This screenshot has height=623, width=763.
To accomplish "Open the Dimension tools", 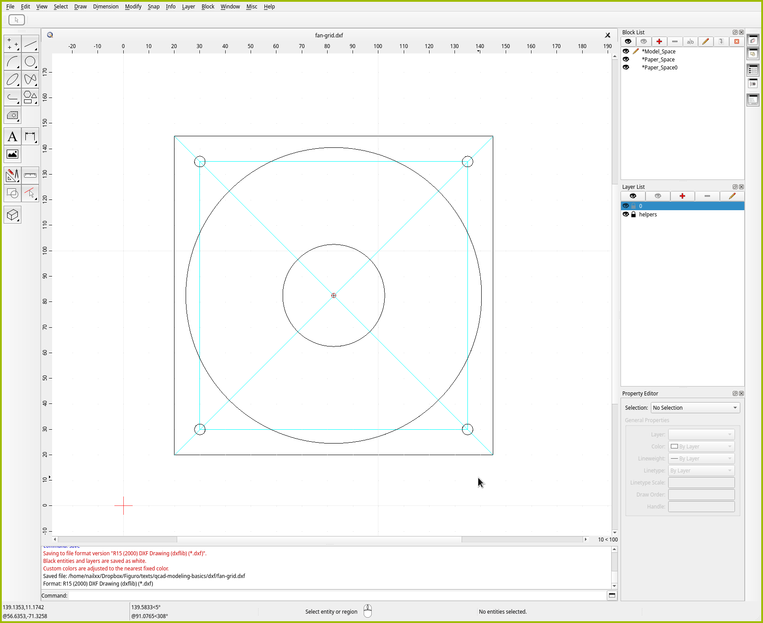I will click(30, 137).
